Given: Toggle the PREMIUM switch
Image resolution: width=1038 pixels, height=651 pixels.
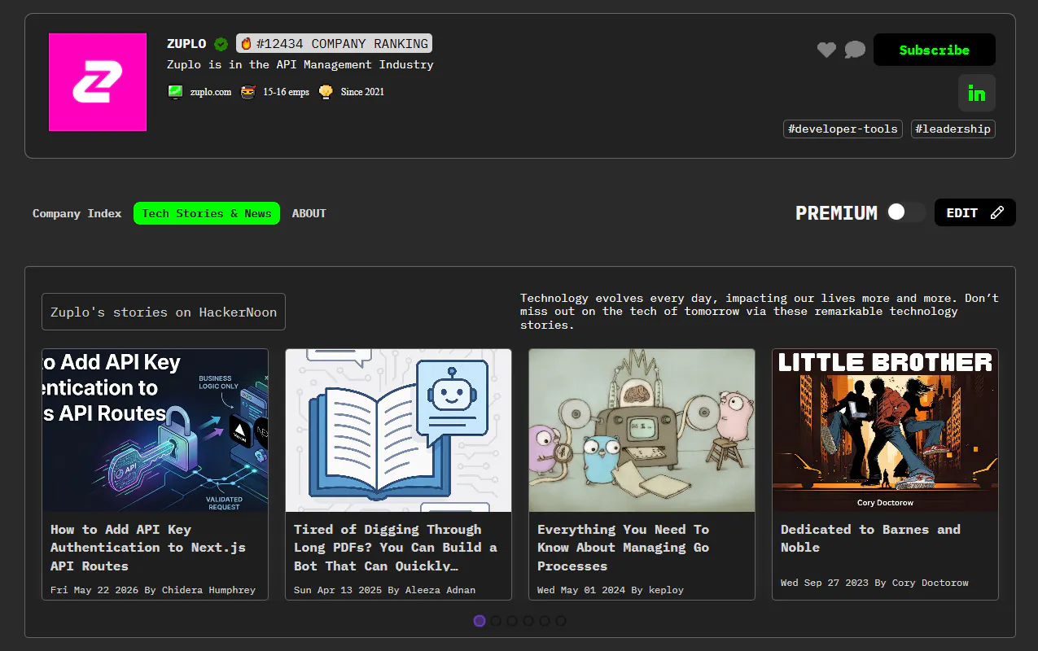Looking at the screenshot, I should coord(906,212).
